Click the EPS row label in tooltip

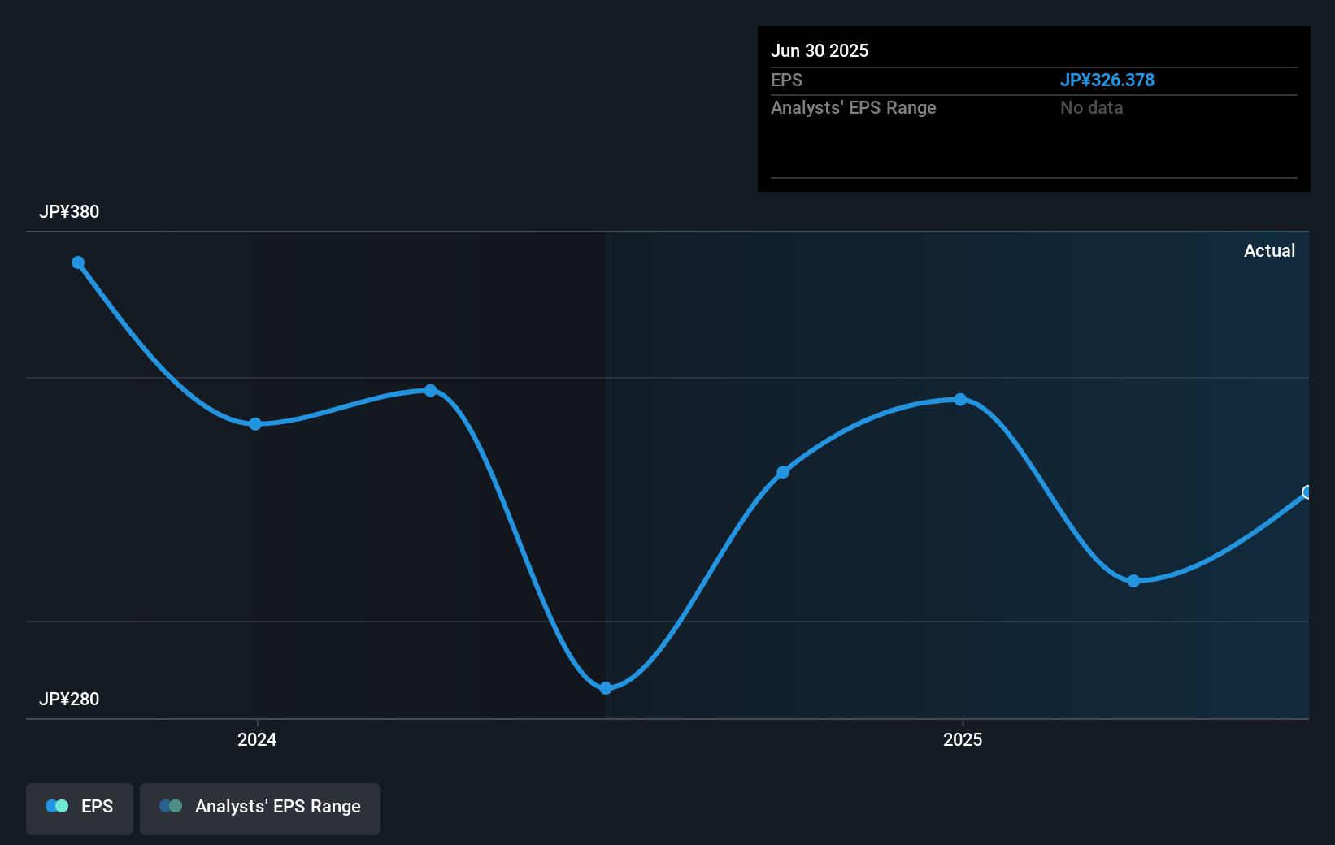[x=786, y=80]
